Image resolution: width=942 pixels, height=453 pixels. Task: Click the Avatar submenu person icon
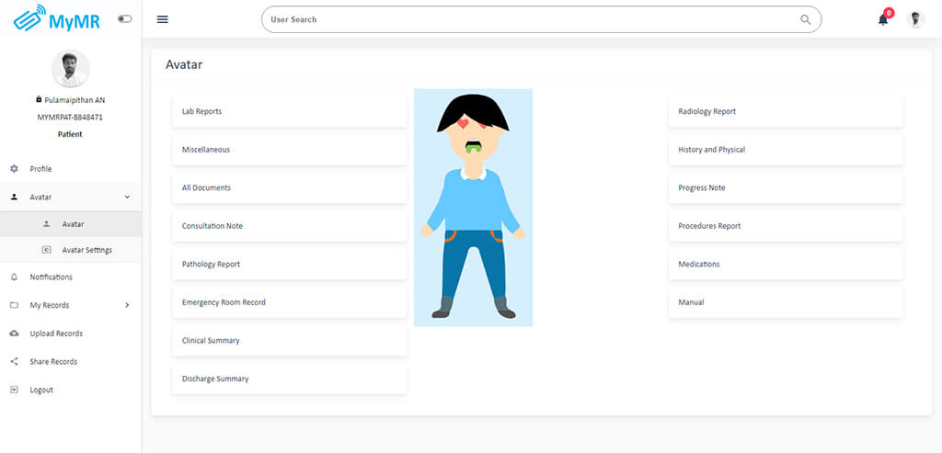point(46,224)
